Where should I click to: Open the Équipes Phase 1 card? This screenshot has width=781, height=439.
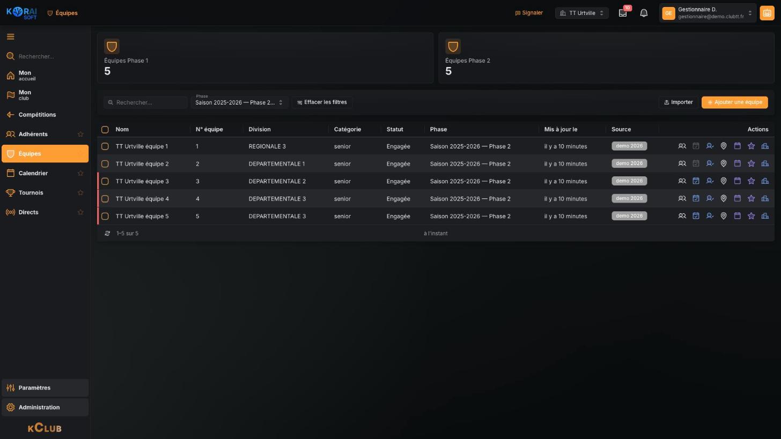coord(265,58)
